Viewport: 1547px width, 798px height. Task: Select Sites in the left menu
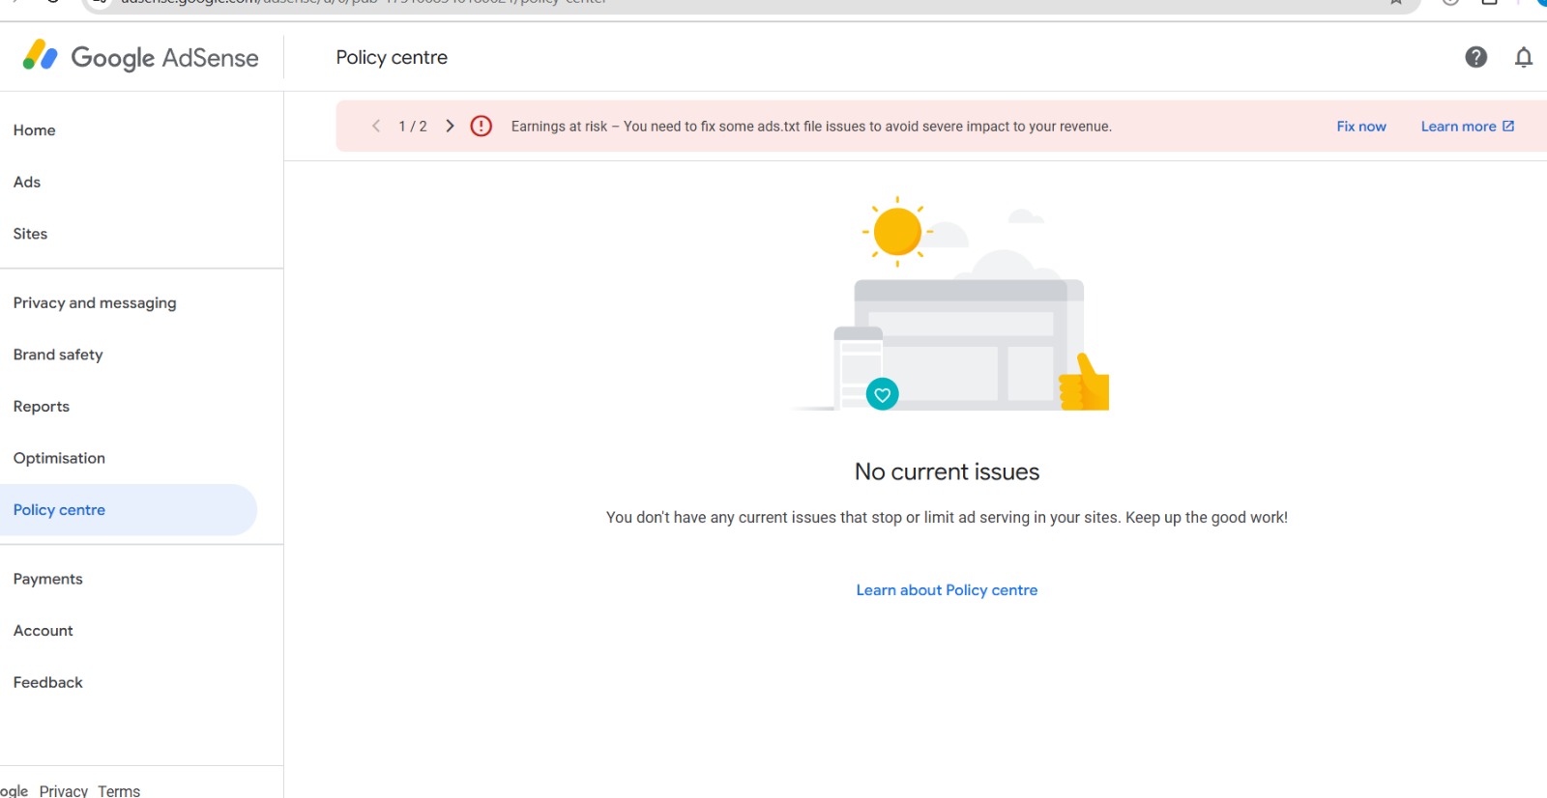(31, 234)
